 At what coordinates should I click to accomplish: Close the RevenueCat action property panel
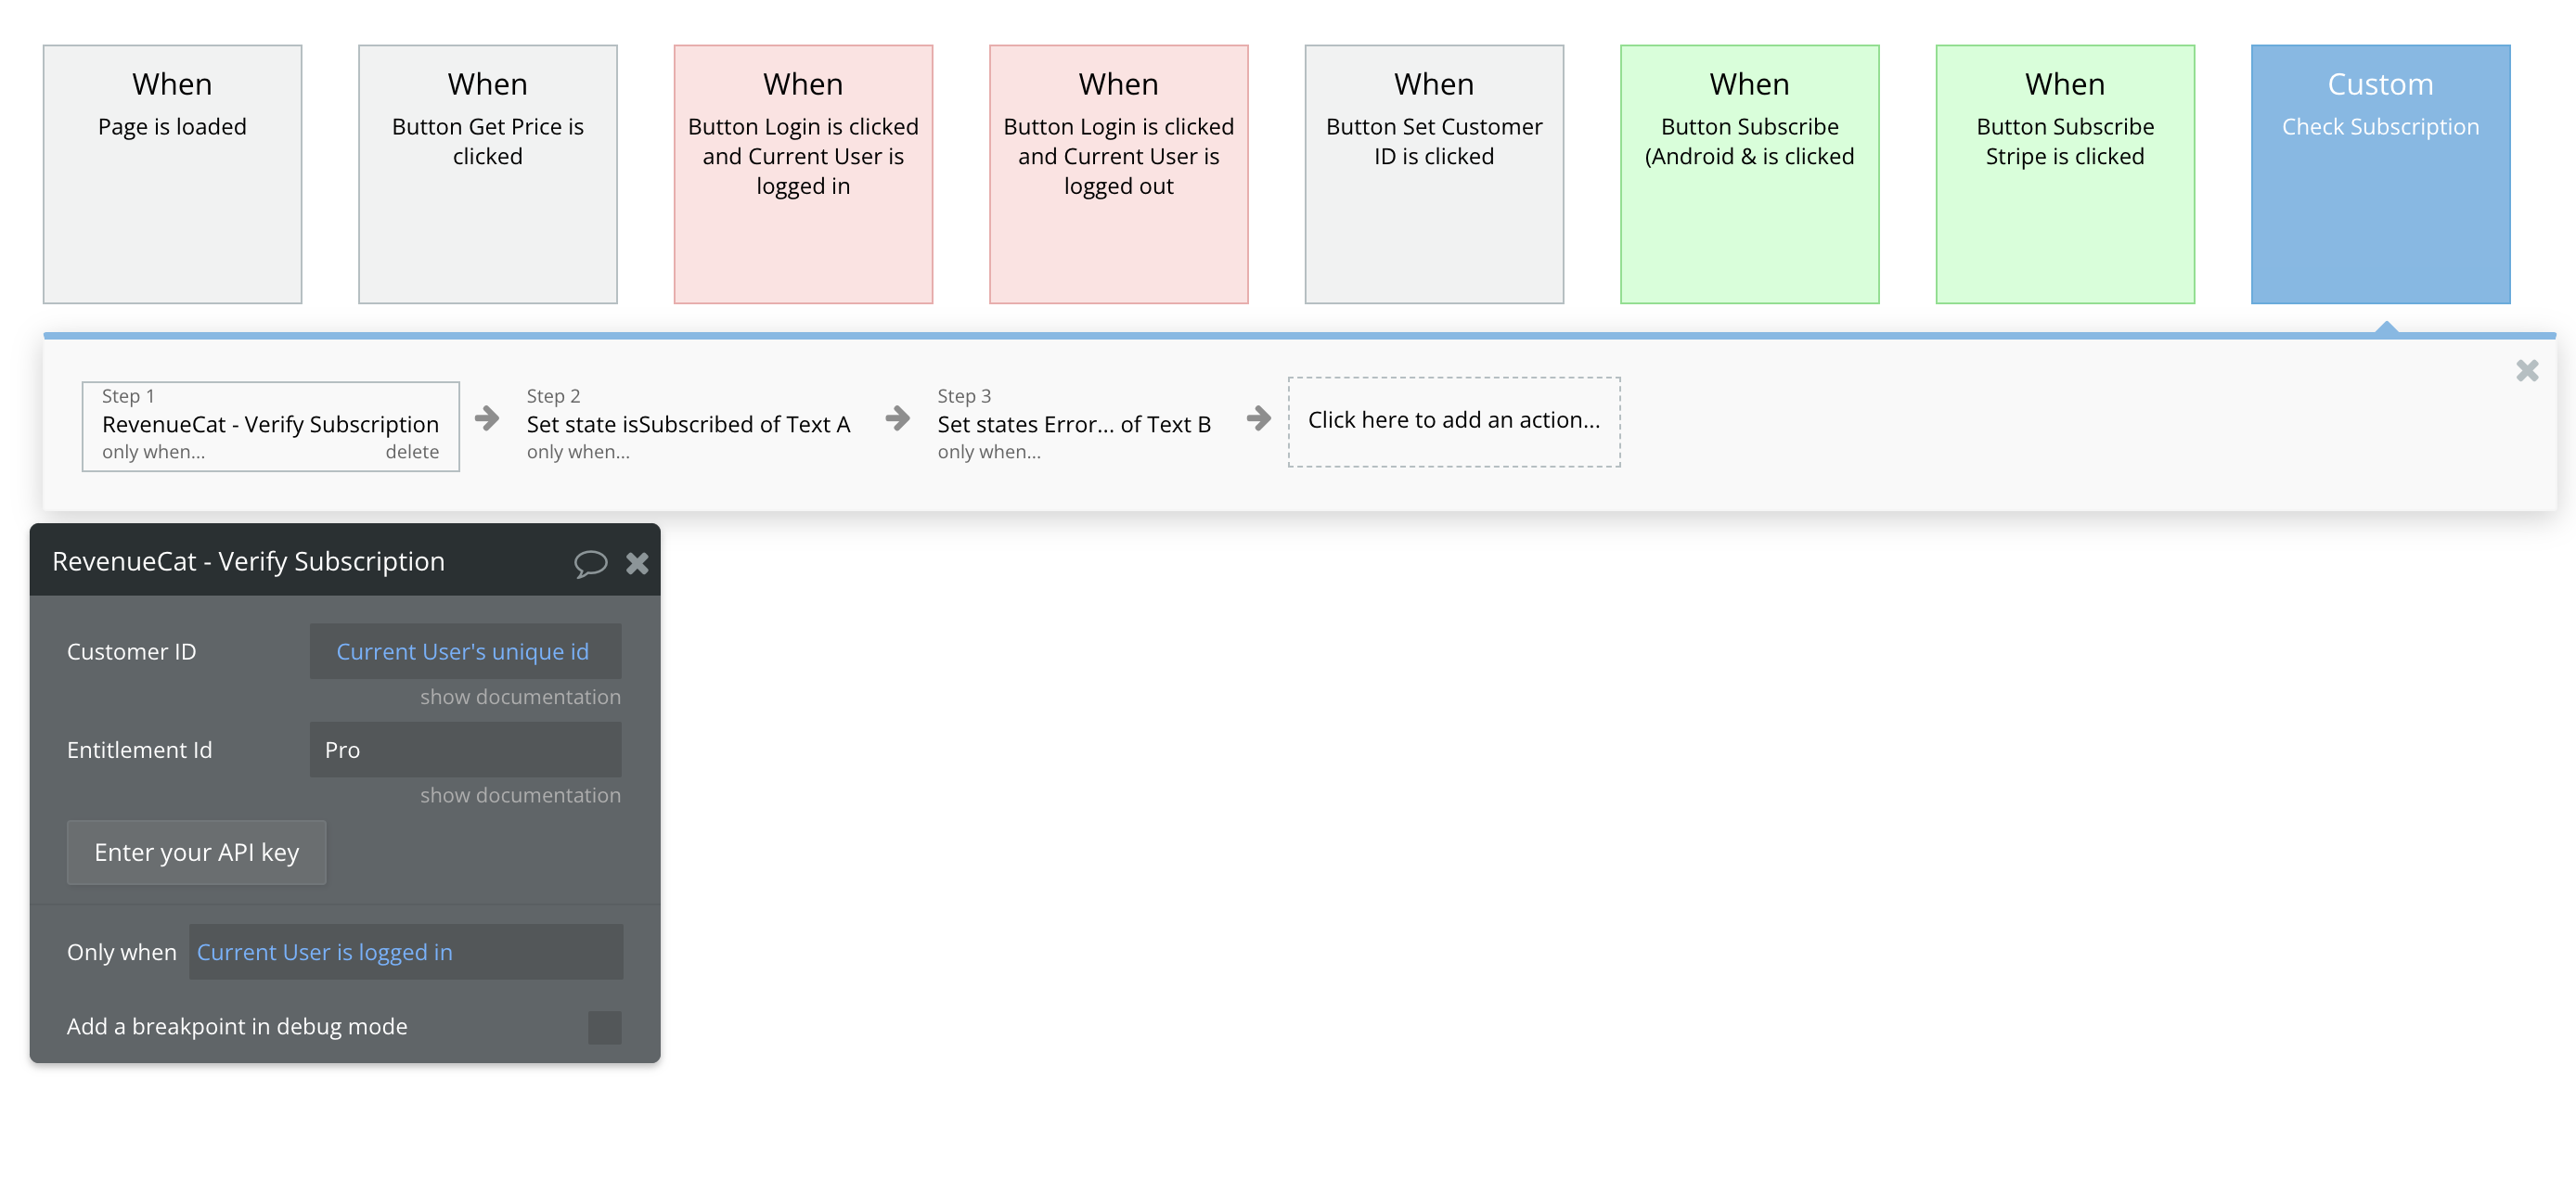[x=637, y=563]
